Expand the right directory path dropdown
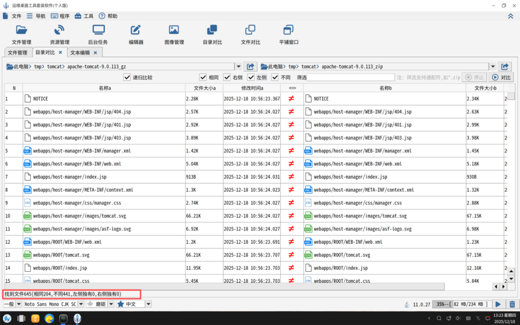 pos(493,66)
